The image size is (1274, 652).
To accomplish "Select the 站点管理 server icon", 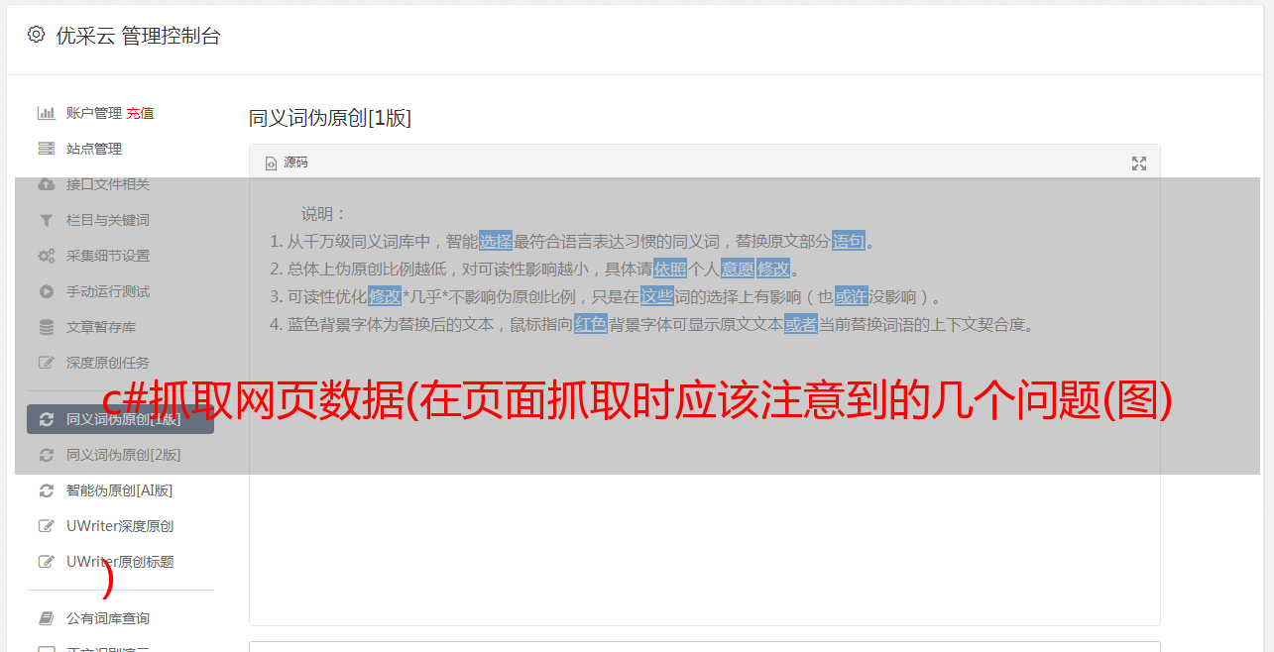I will coord(46,149).
